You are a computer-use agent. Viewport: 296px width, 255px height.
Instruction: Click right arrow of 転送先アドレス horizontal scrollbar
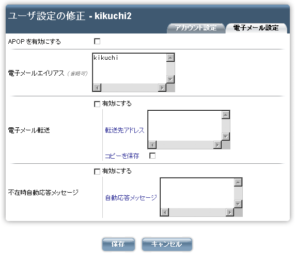click(x=217, y=145)
